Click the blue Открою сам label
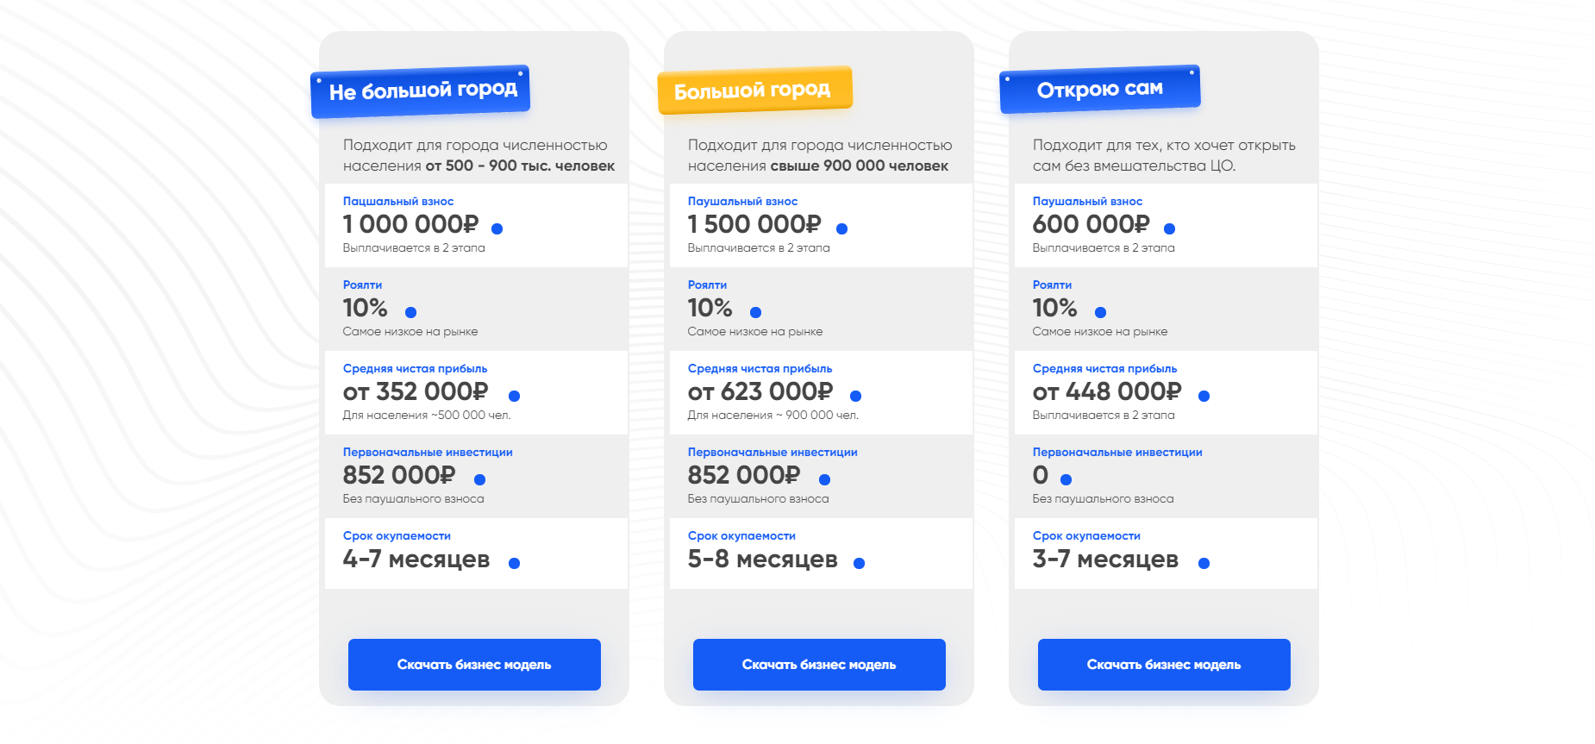 click(1099, 89)
